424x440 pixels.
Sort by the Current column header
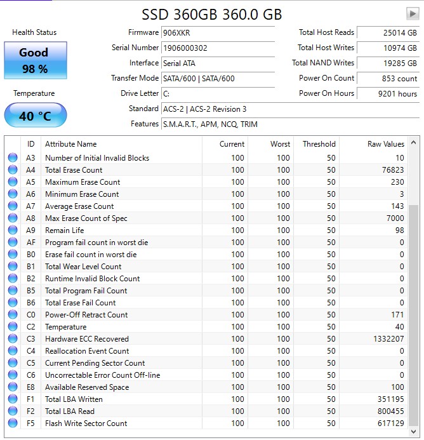point(225,144)
